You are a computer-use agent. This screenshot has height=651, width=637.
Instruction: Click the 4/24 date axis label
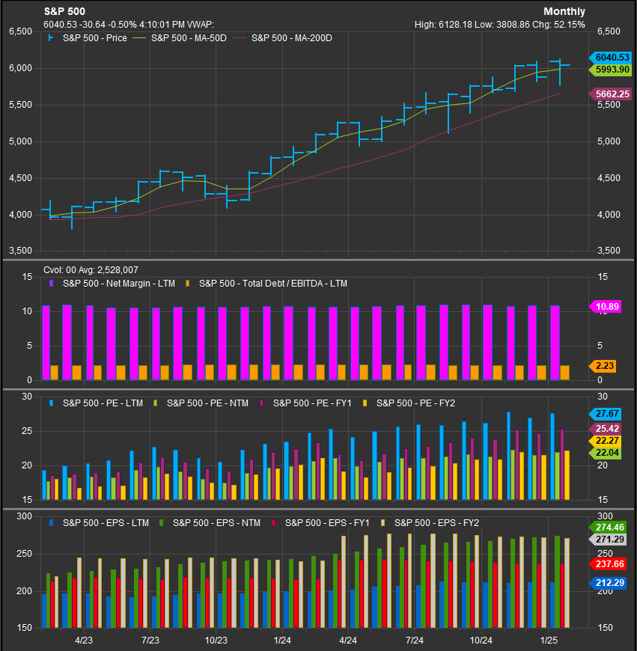point(348,641)
